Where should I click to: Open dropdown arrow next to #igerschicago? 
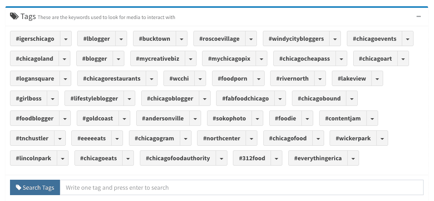pyautogui.click(x=65, y=38)
